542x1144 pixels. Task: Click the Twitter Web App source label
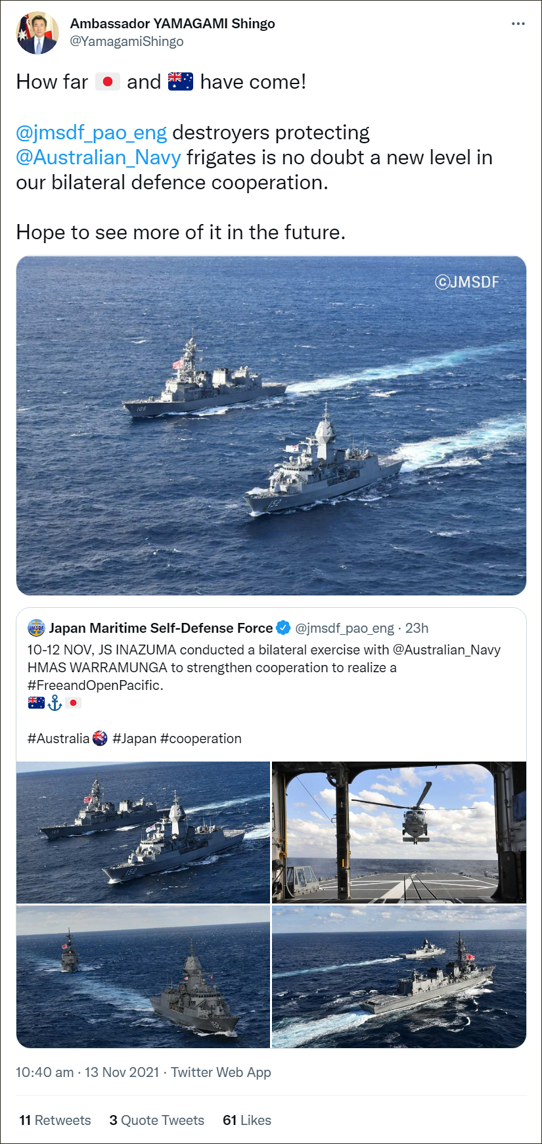click(x=221, y=1072)
